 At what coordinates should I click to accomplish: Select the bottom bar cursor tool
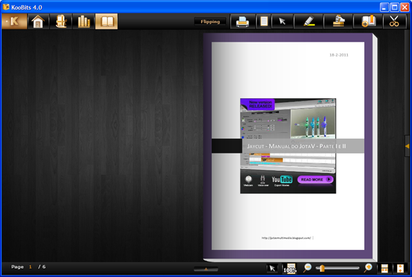pos(272,269)
